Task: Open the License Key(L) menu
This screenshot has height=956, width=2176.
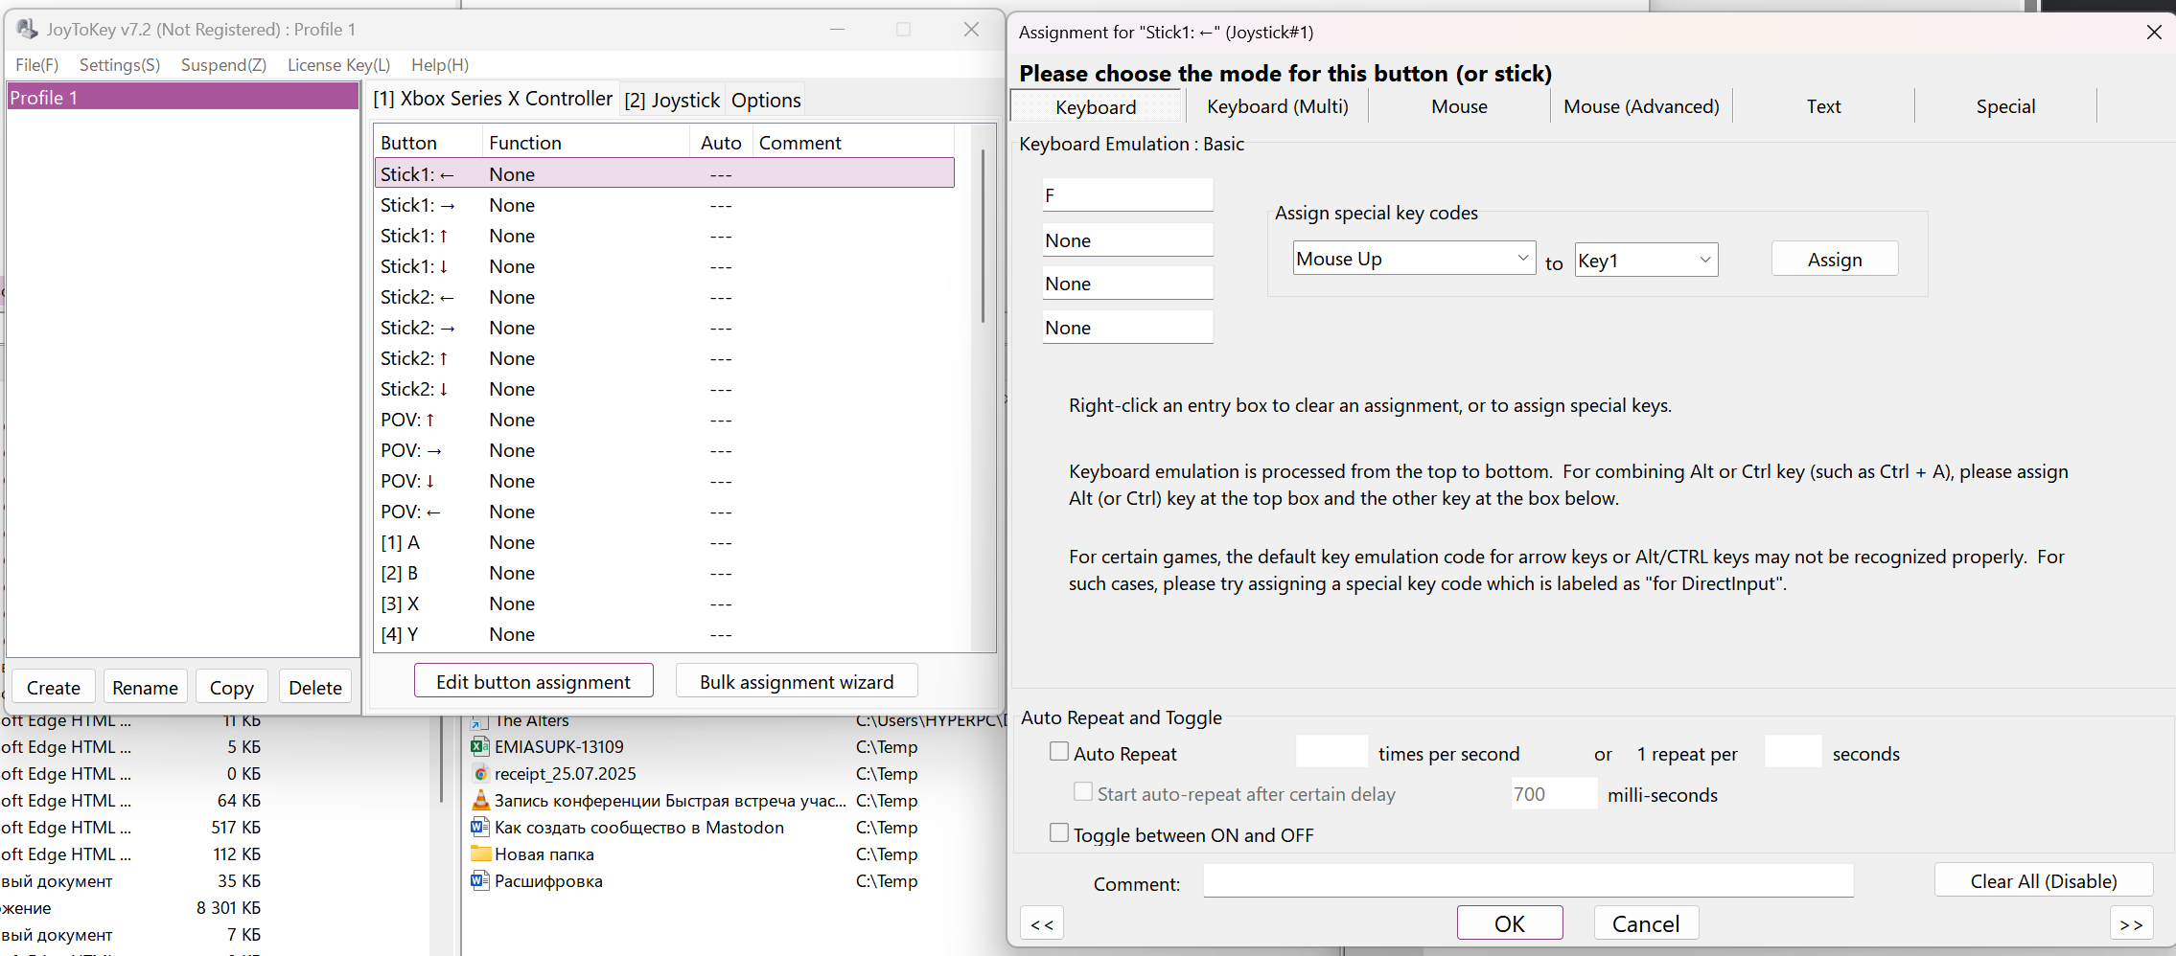Action: pos(339,65)
